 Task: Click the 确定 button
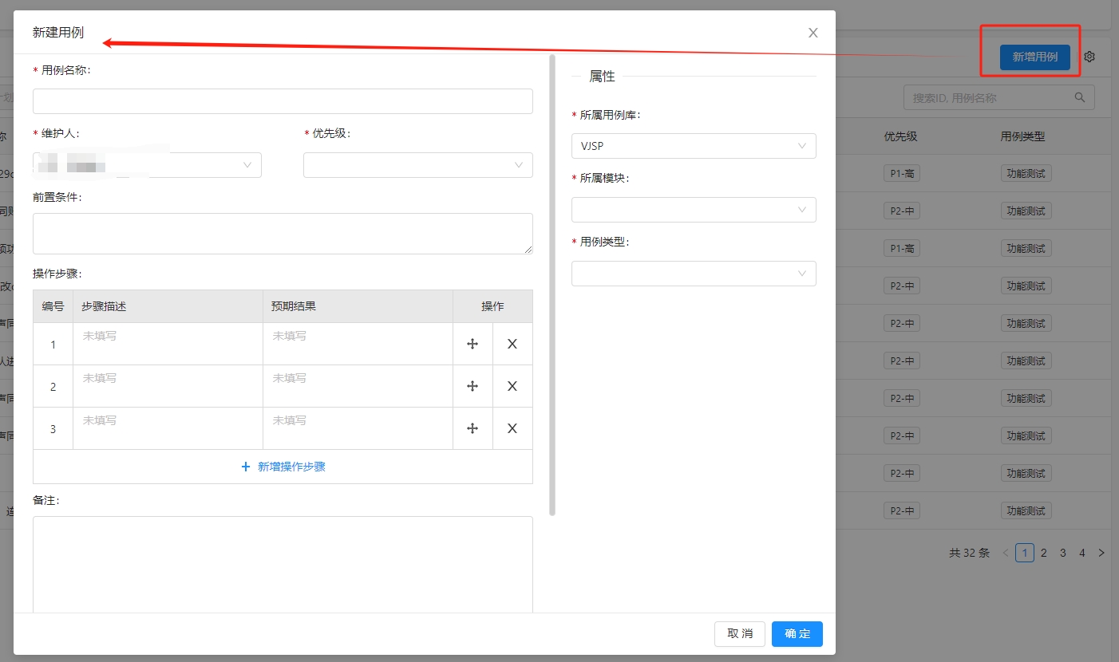pos(797,634)
